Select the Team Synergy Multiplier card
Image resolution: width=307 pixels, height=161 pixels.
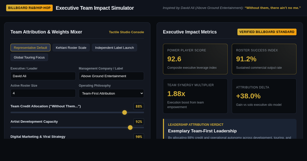point(195,96)
